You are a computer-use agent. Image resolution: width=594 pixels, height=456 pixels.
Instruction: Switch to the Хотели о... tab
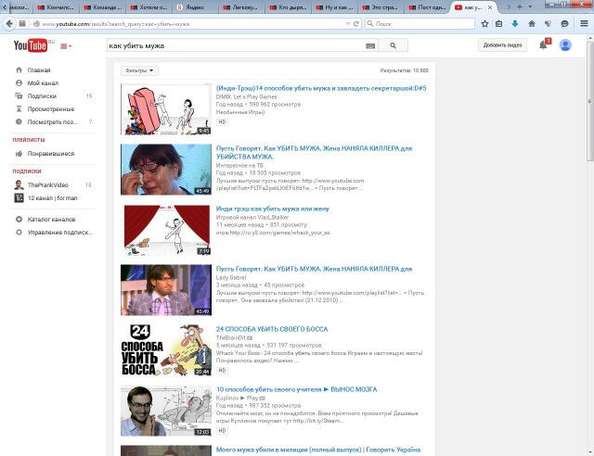pos(148,7)
